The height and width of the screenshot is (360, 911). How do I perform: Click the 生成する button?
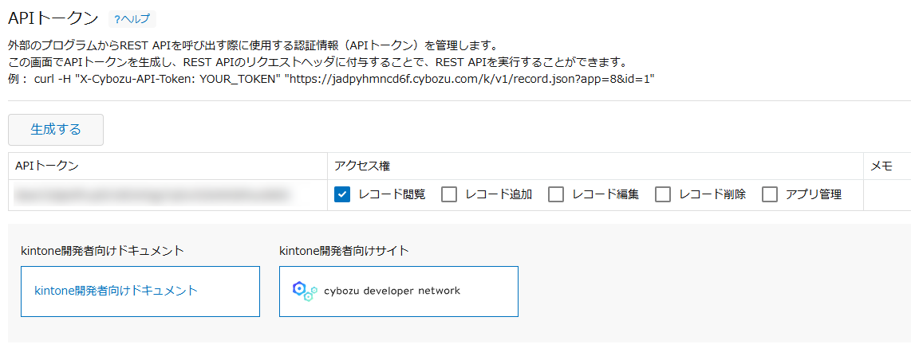coord(56,130)
